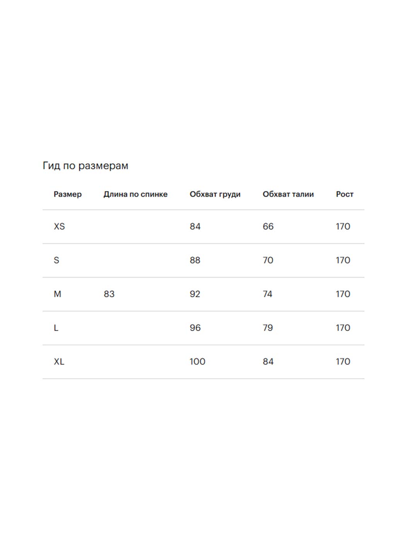Click the M size row label

coord(57,294)
